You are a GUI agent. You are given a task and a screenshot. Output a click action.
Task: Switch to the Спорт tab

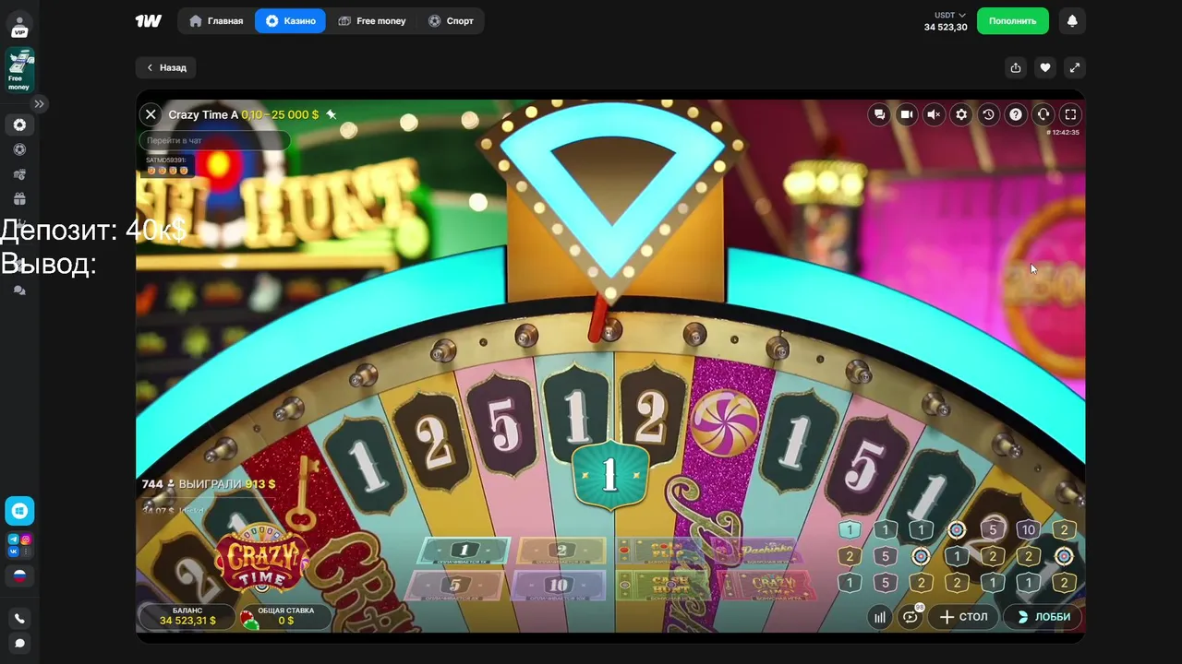pos(451,20)
